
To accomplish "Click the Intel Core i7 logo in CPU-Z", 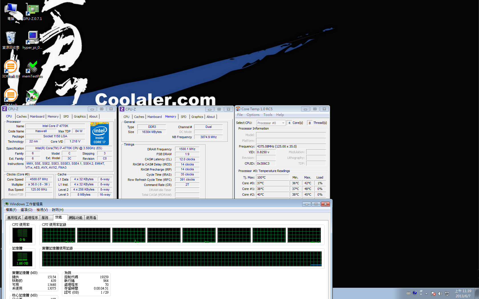I will (x=100, y=134).
